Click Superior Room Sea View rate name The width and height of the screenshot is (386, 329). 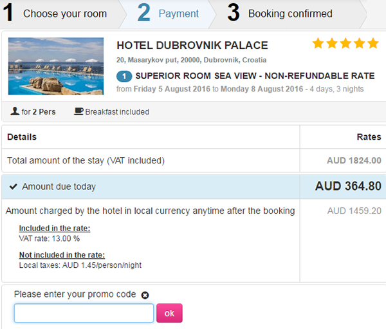click(x=255, y=76)
